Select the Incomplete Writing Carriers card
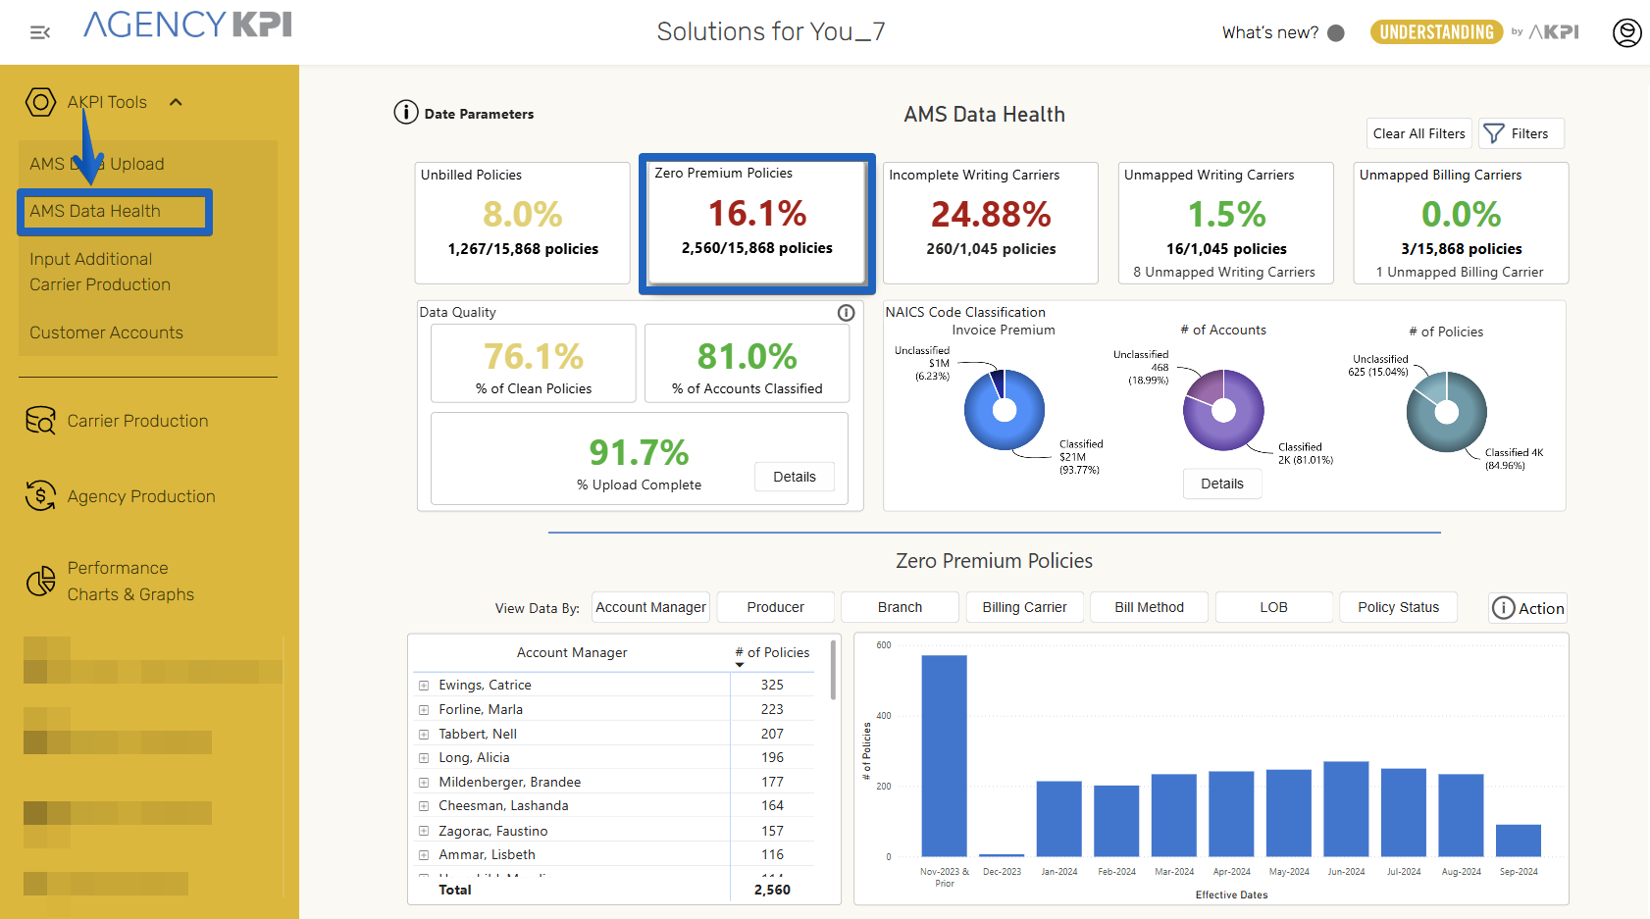This screenshot has width=1650, height=919. (991, 223)
